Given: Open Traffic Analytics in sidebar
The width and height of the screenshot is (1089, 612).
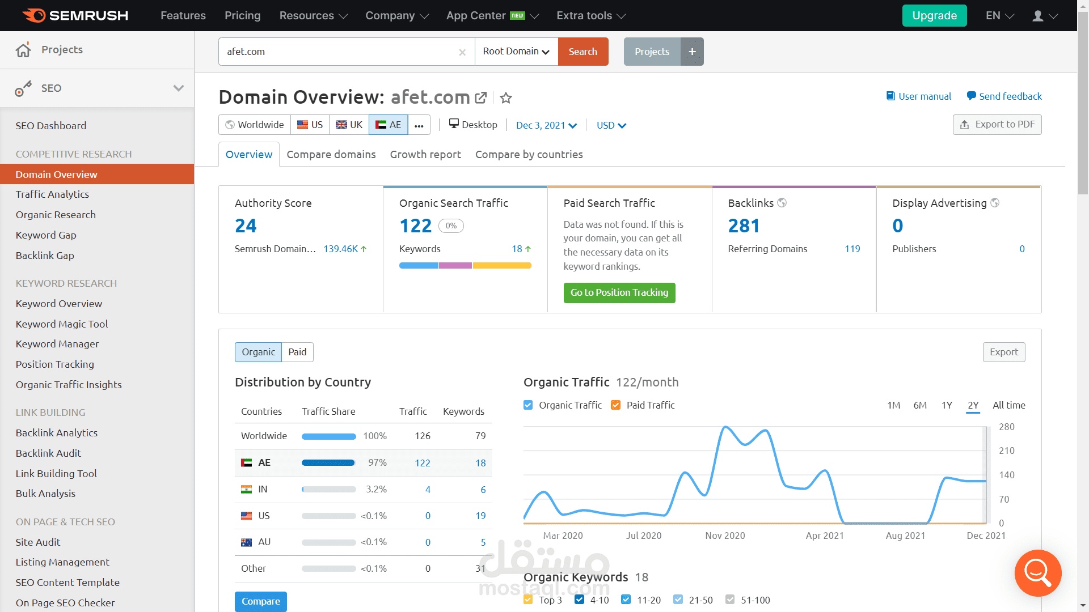Looking at the screenshot, I should click(x=52, y=194).
